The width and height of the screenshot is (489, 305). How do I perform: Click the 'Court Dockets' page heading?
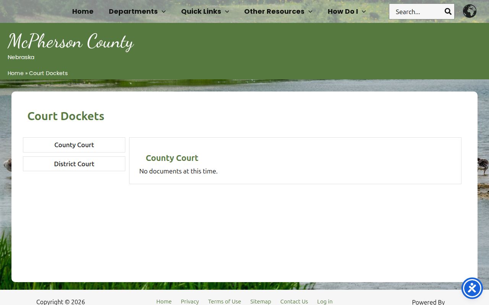(x=66, y=116)
